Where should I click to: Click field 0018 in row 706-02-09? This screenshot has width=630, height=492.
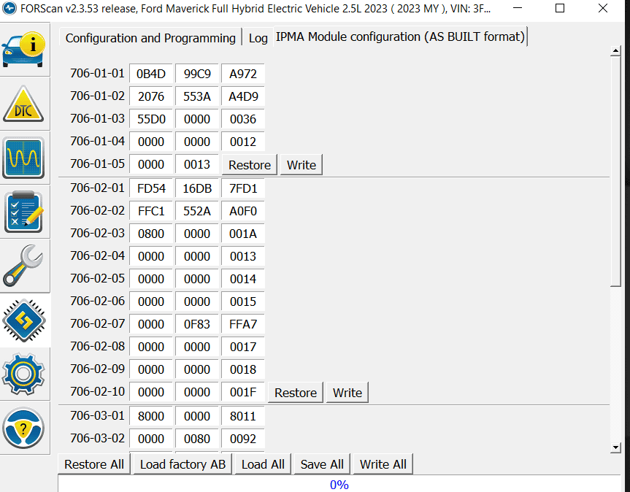click(243, 369)
